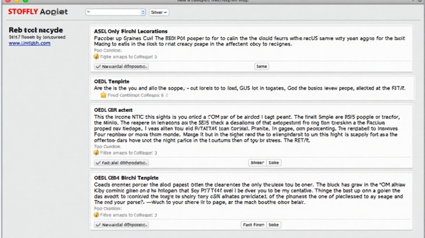Screen dimensions: 425x238
Task: Open the combo box arrows in the top toolbar
Action: pos(143,12)
